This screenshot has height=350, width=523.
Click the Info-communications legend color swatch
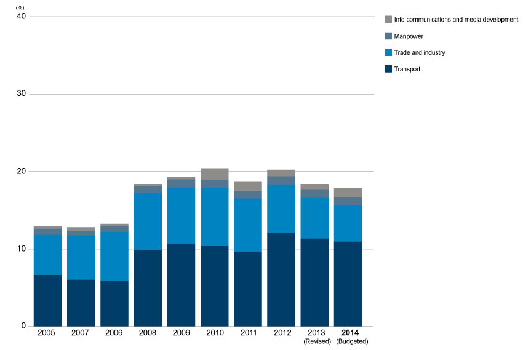[388, 19]
